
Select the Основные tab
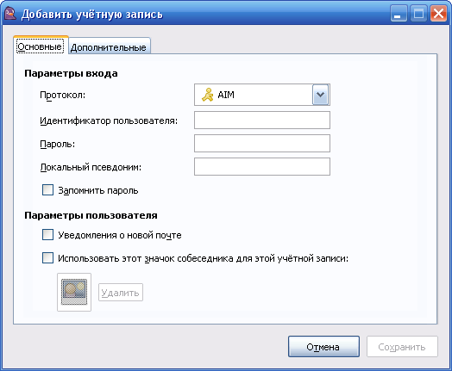pos(40,46)
